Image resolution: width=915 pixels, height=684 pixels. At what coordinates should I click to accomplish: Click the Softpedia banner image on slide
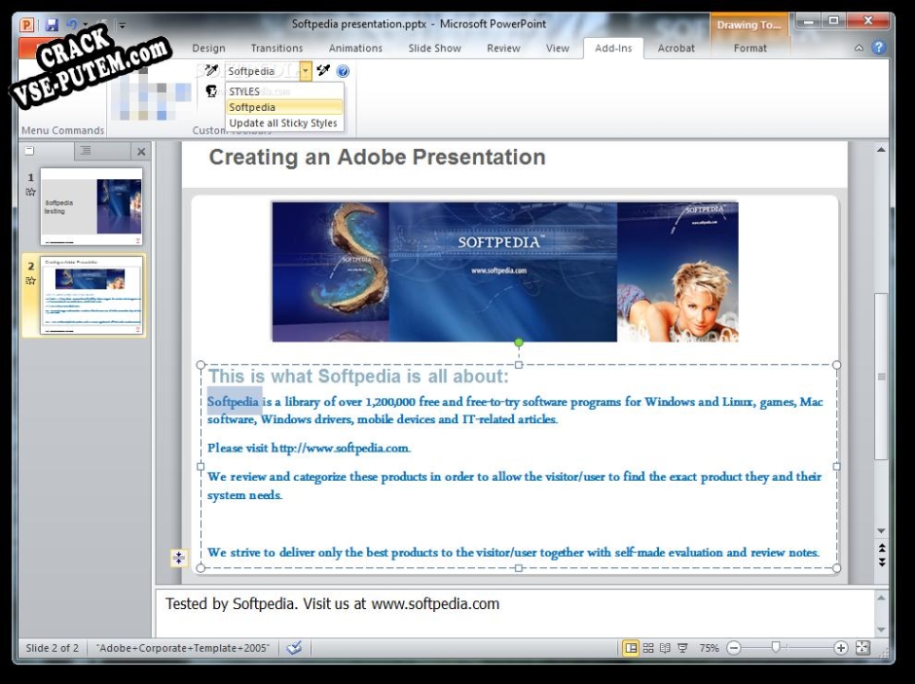coord(505,271)
